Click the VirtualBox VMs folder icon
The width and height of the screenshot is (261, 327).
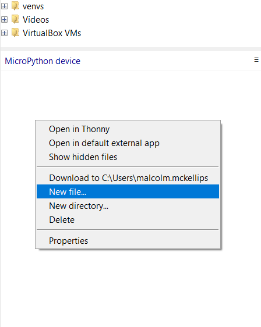click(x=16, y=33)
